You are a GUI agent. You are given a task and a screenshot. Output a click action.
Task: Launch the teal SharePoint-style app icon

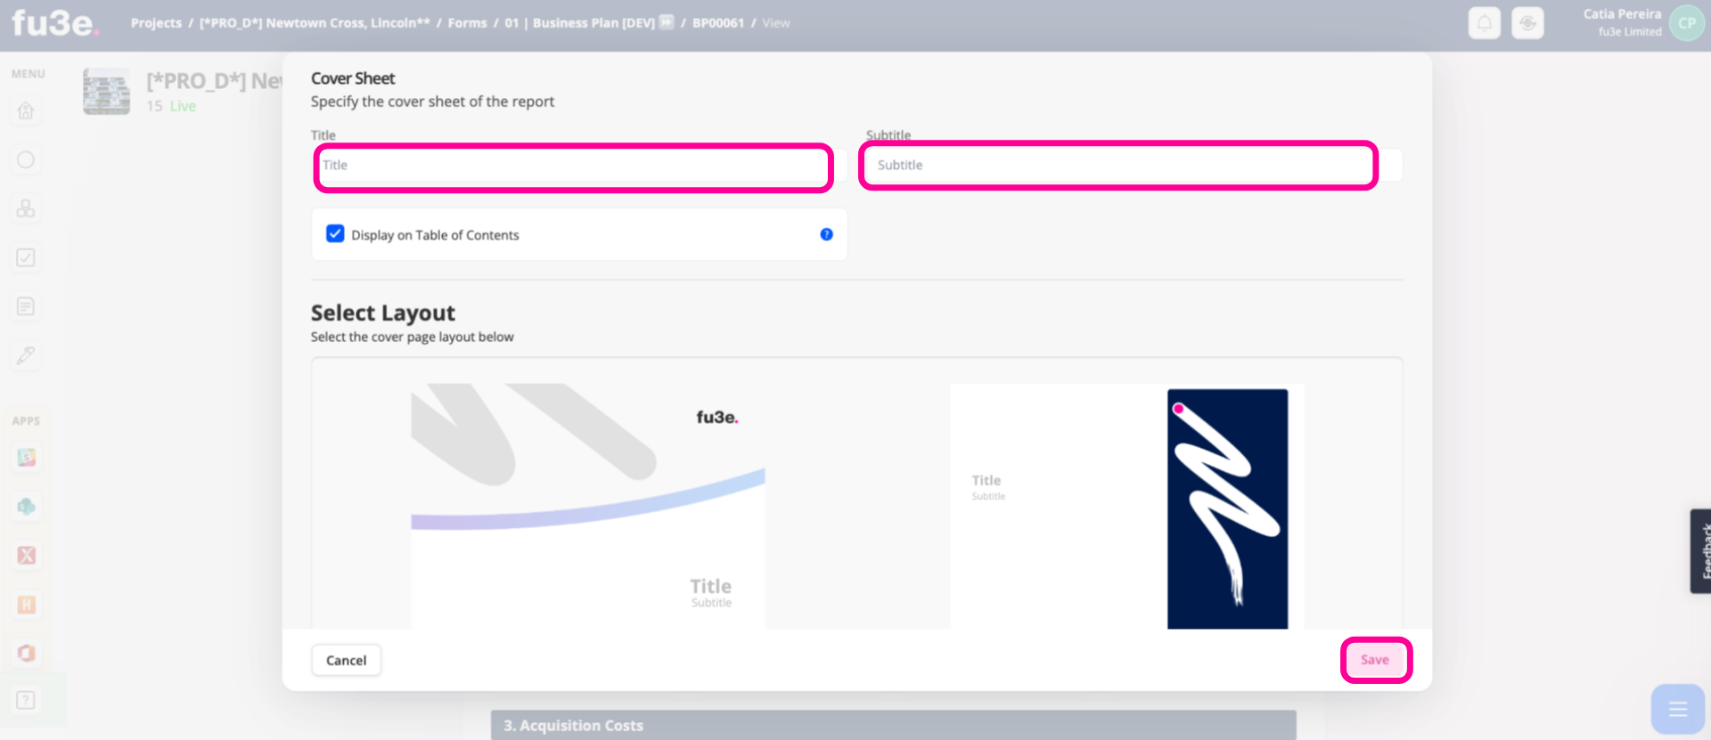click(x=26, y=507)
